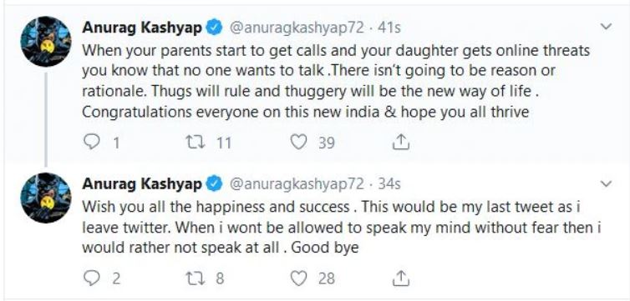The image size is (630, 301).
Task: Open the tweet text about leaving twitter
Action: (x=341, y=228)
